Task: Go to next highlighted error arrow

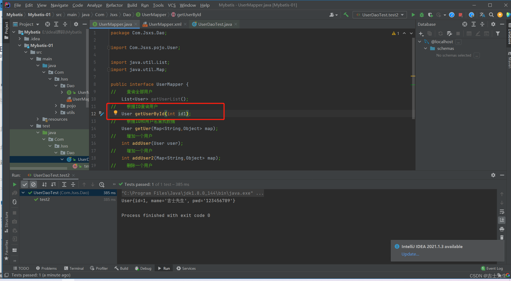Action: point(411,33)
